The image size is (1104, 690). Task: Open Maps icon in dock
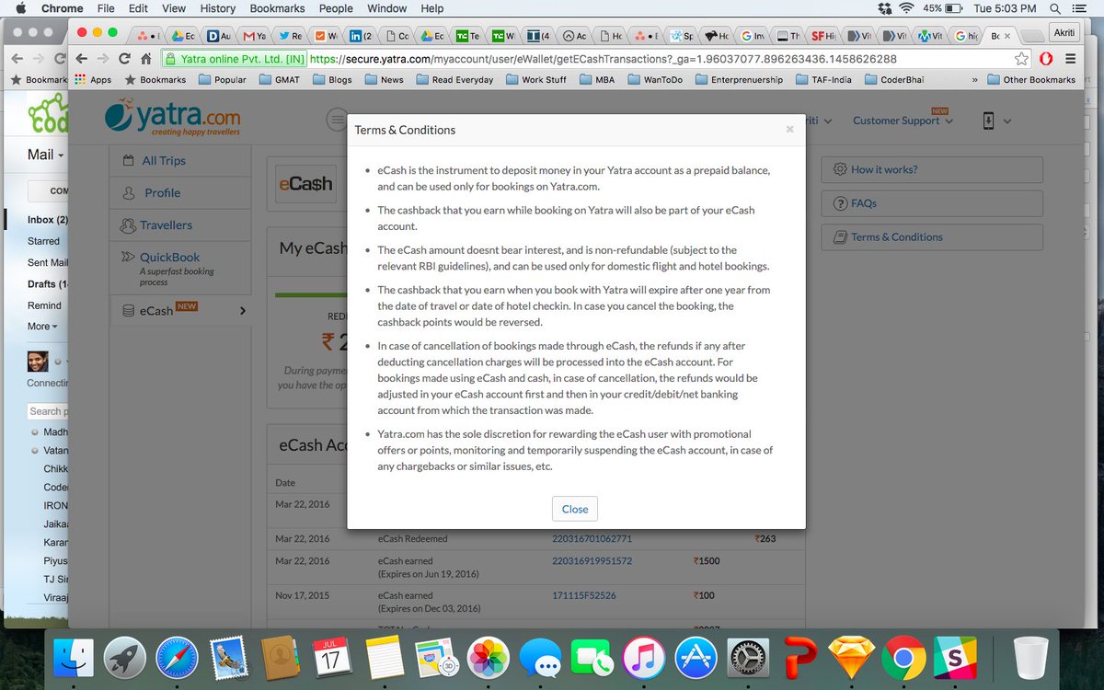pos(437,657)
